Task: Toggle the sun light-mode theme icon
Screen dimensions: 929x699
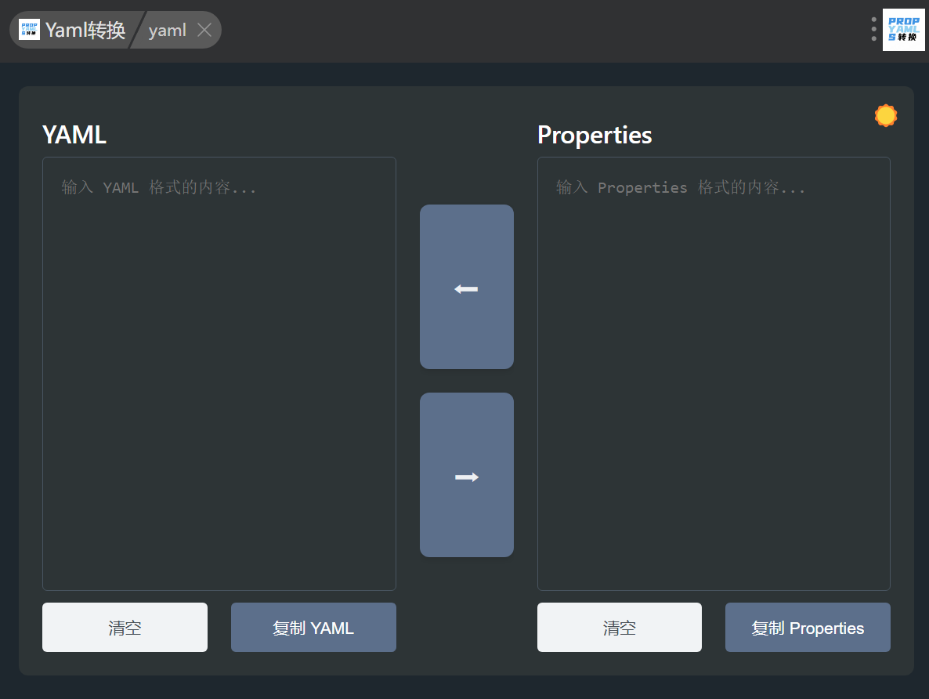Action: click(x=885, y=116)
